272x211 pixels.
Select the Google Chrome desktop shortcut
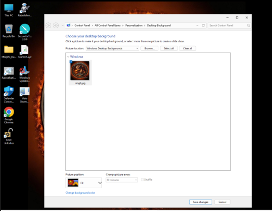tap(9, 115)
